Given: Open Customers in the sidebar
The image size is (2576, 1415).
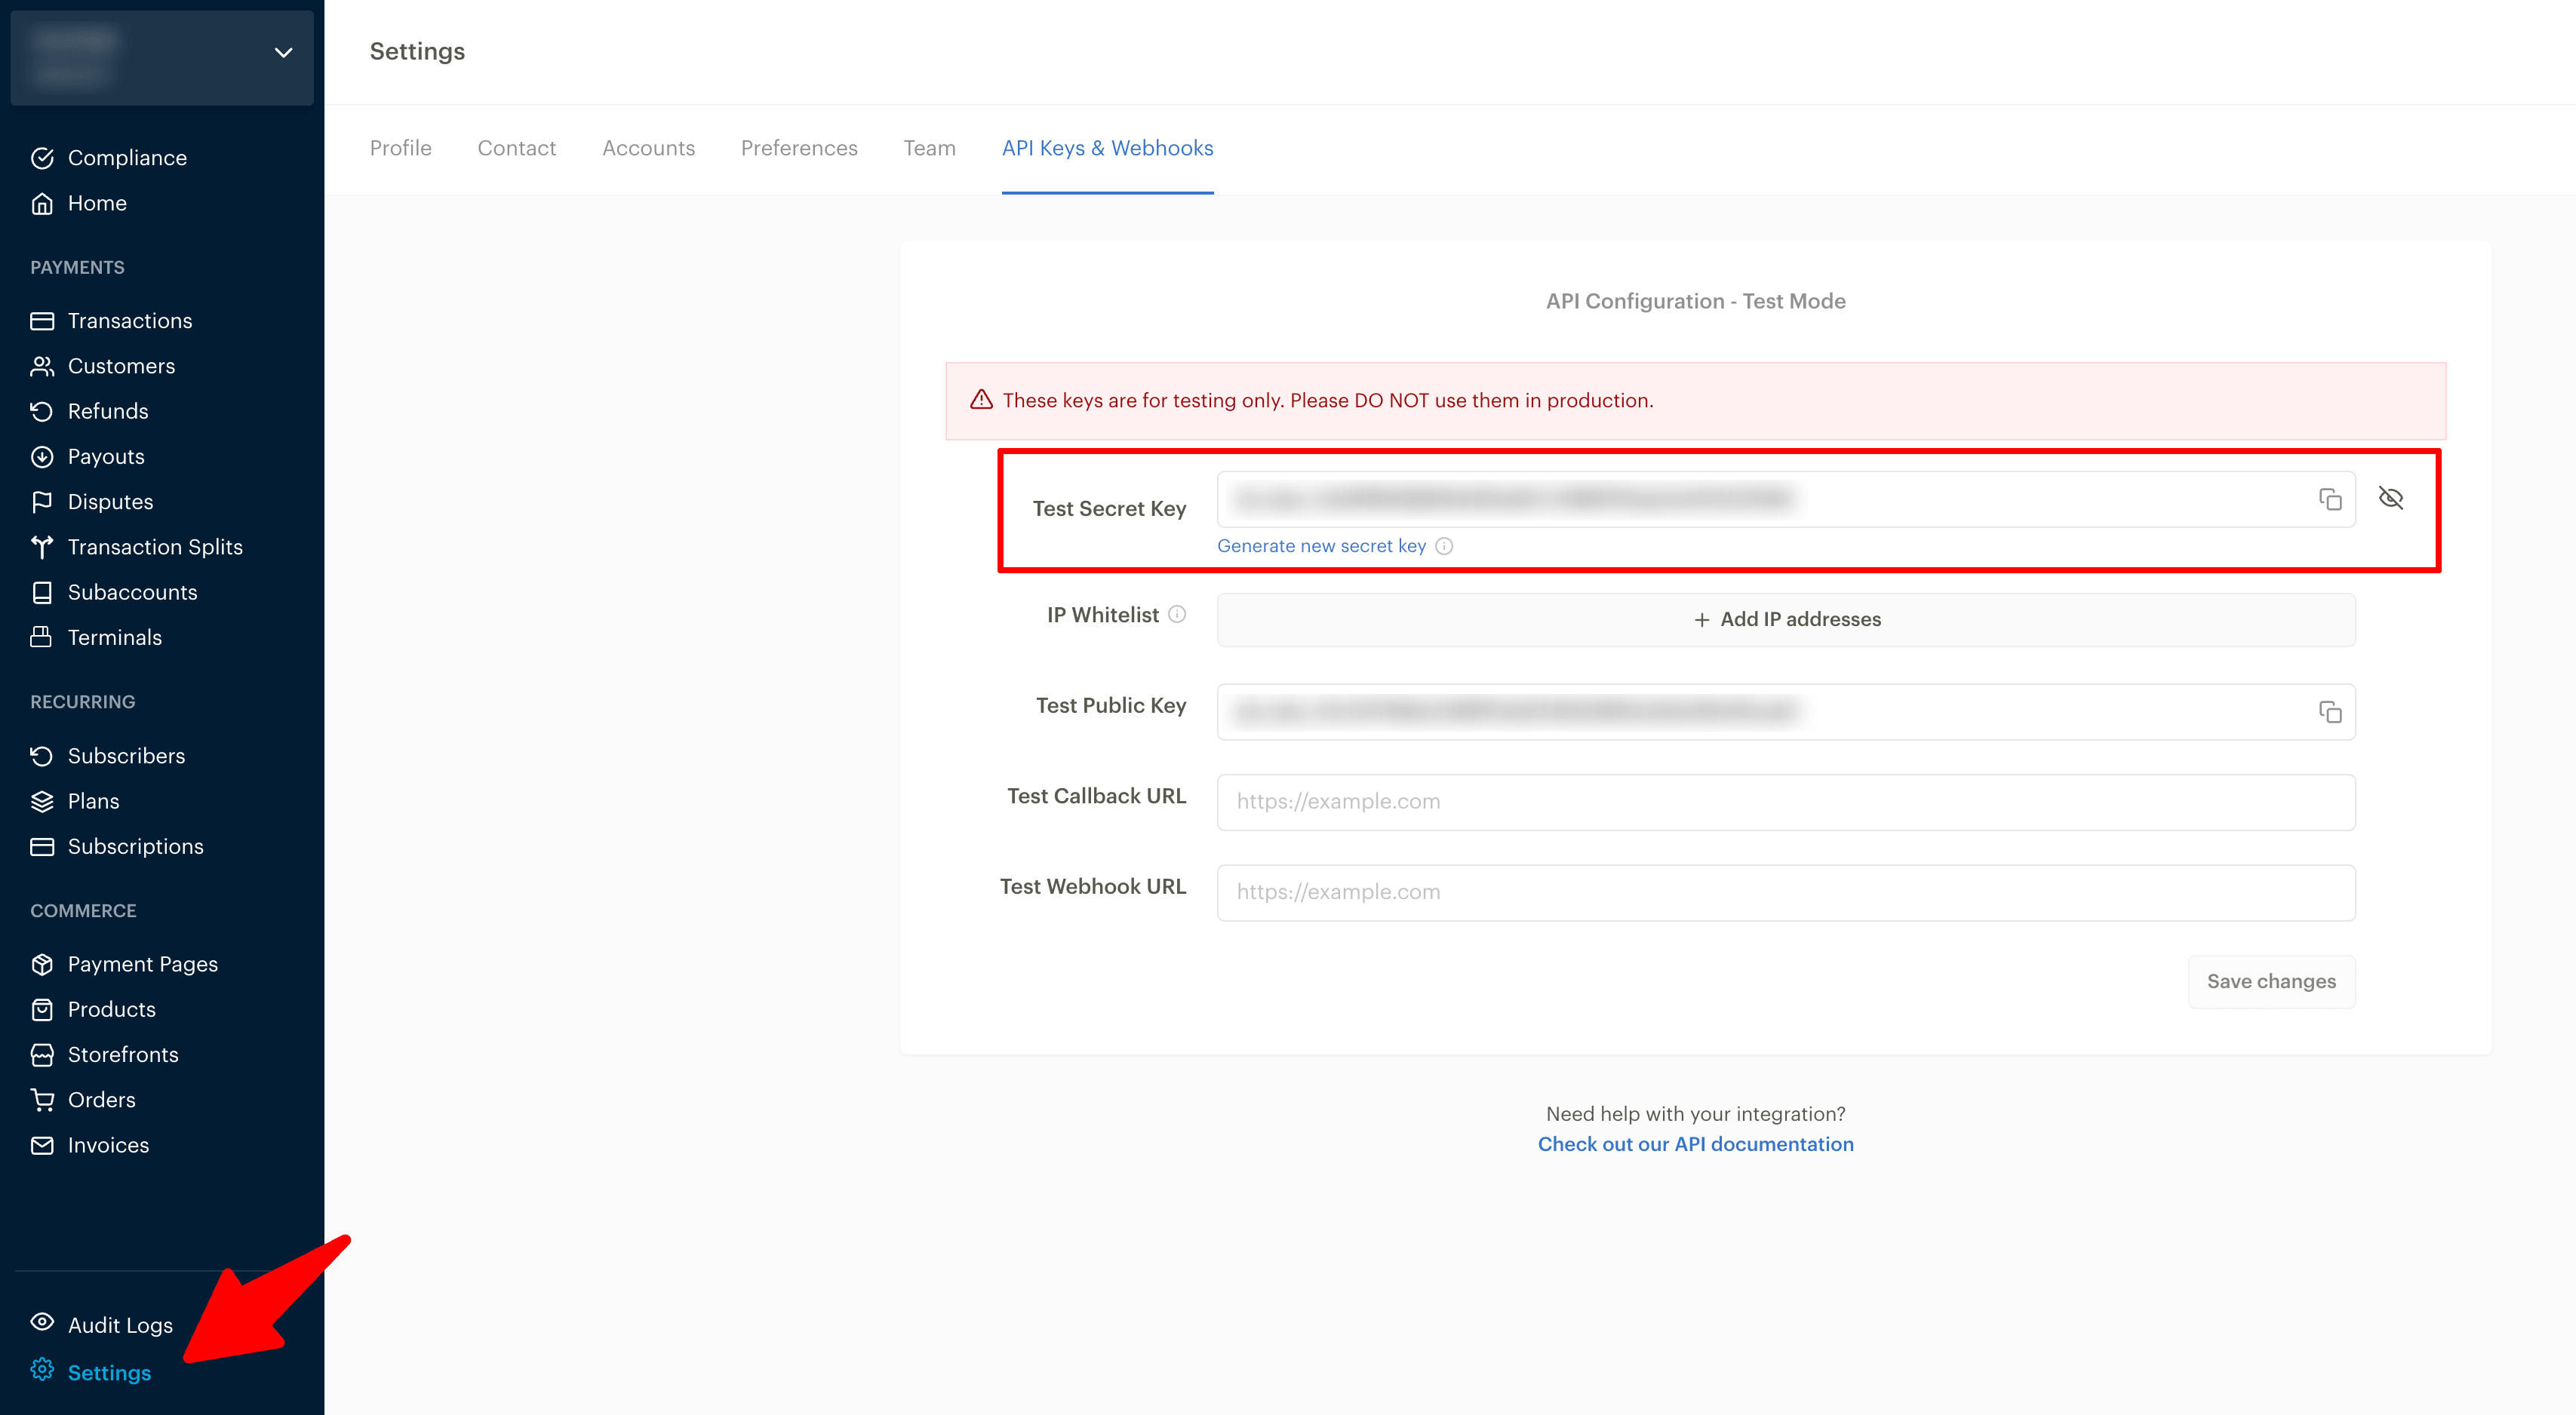Looking at the screenshot, I should pos(121,366).
